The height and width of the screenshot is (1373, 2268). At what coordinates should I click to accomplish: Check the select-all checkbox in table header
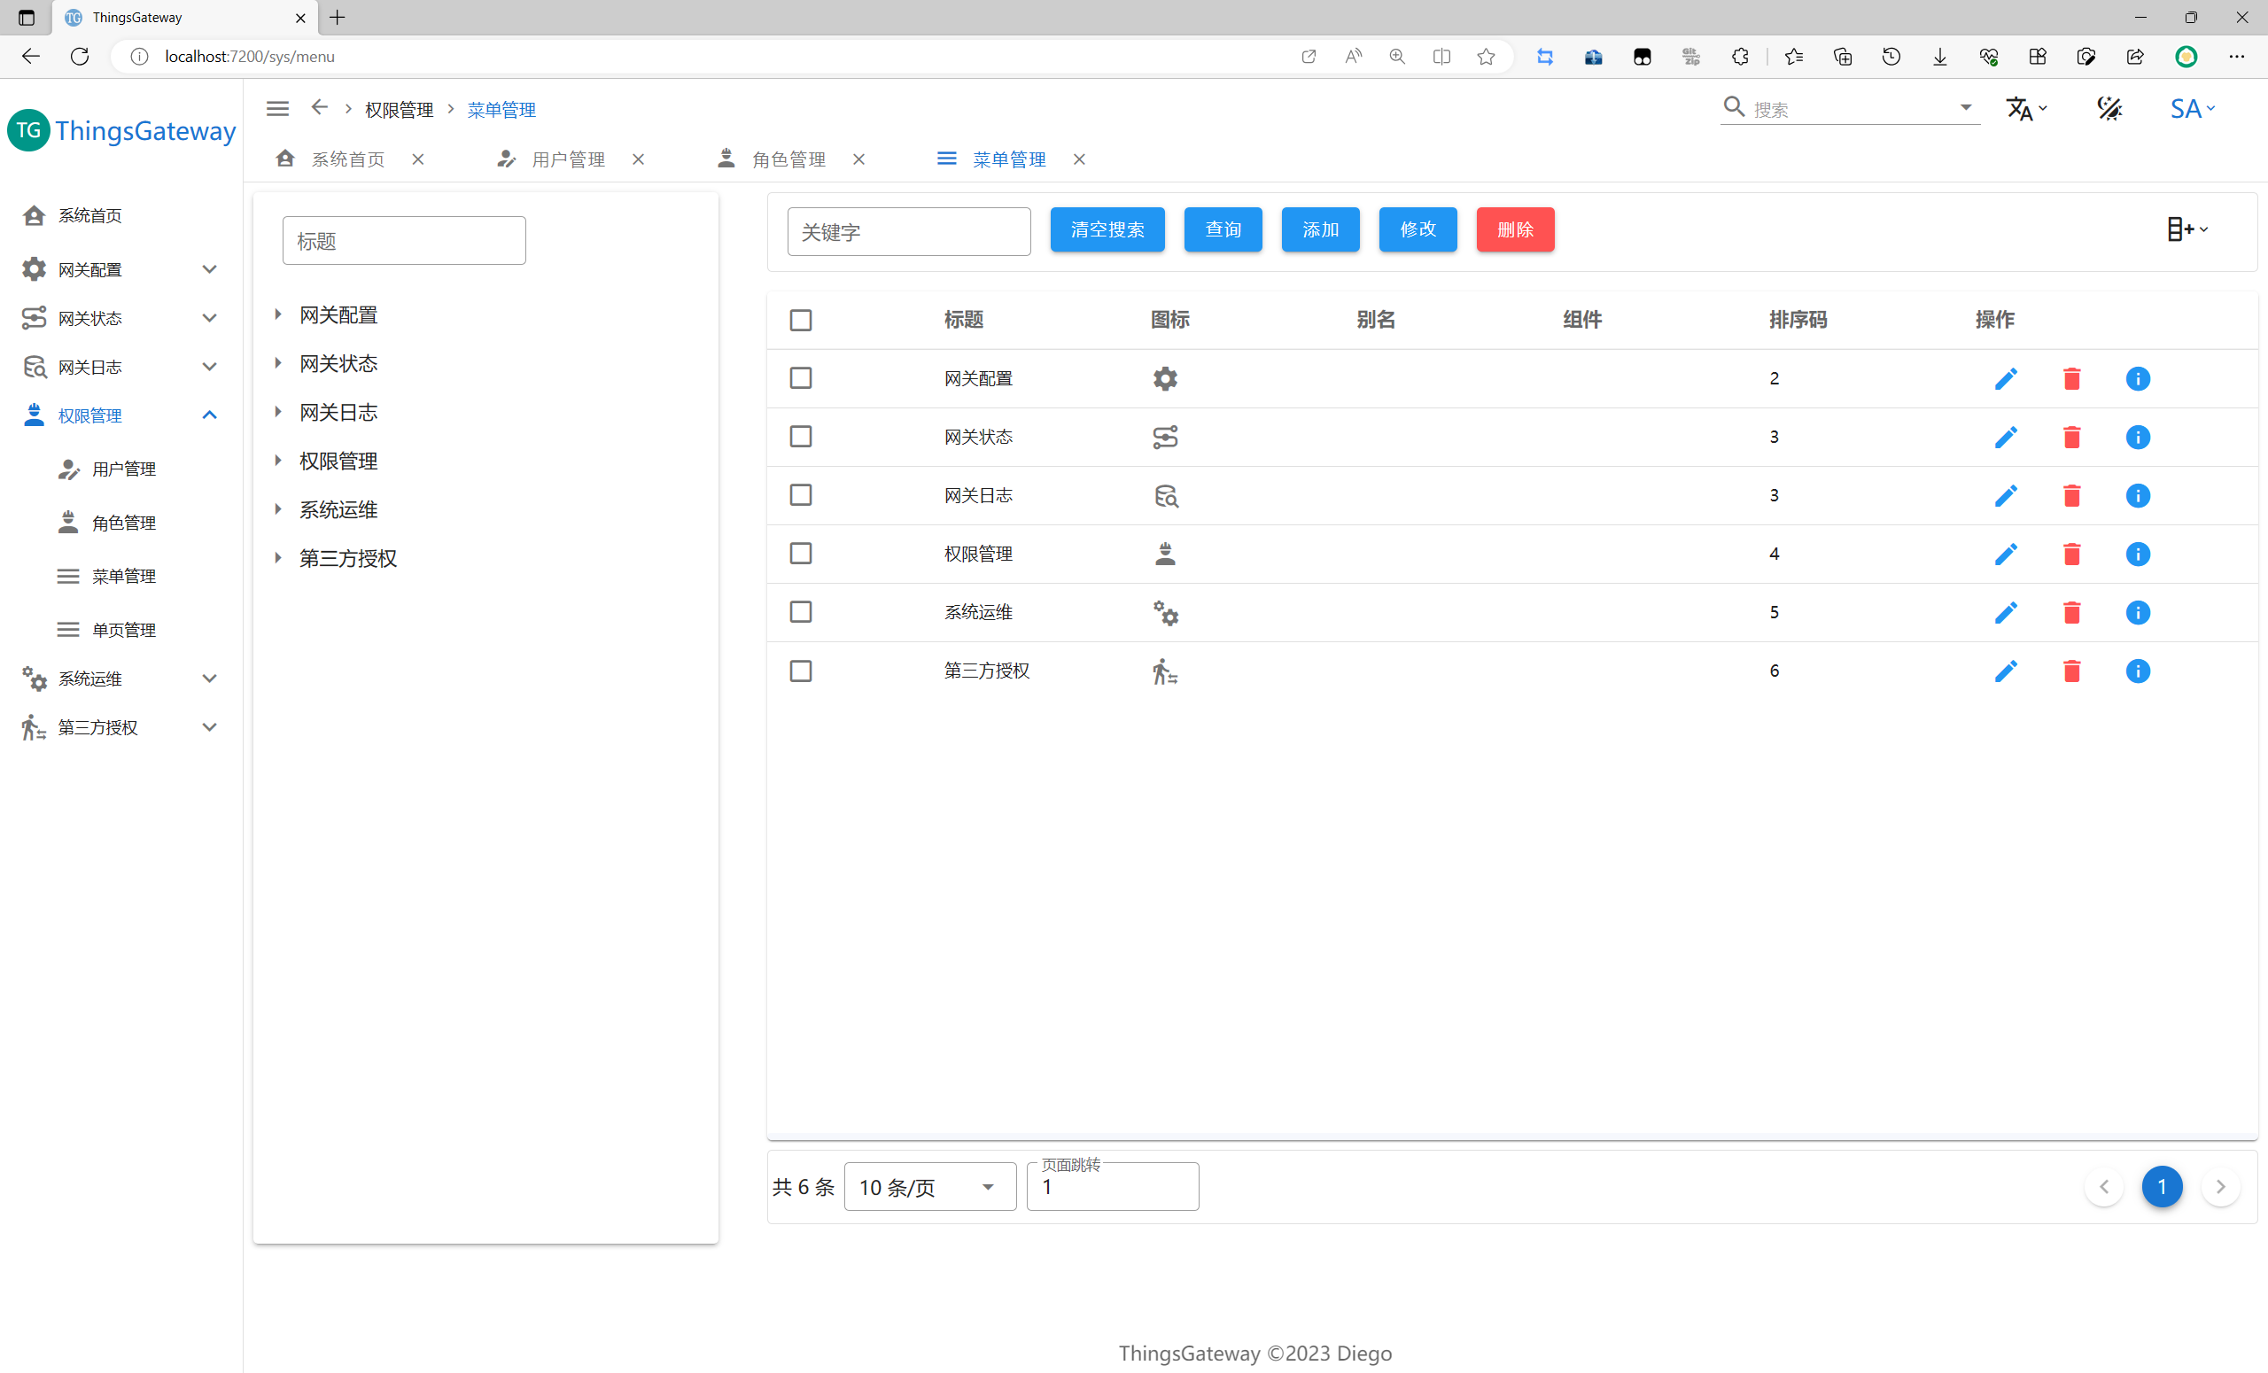click(x=800, y=321)
